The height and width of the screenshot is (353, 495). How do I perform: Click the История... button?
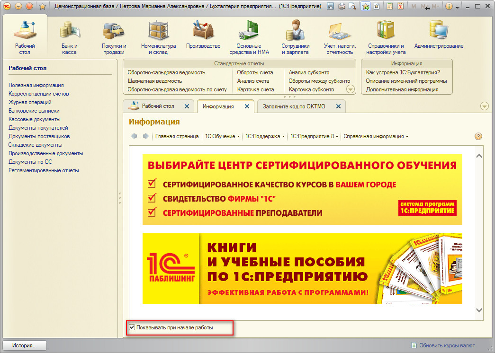pos(25,345)
